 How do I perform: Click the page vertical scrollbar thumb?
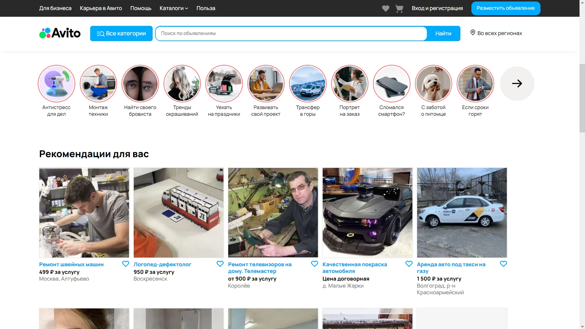582,97
